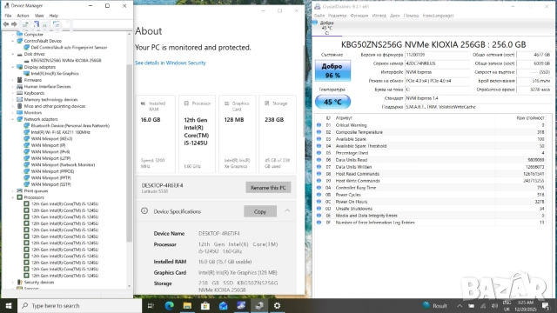The width and height of the screenshot is (557, 313).
Task: Click Memory technology devices icon
Action: tap(19, 100)
